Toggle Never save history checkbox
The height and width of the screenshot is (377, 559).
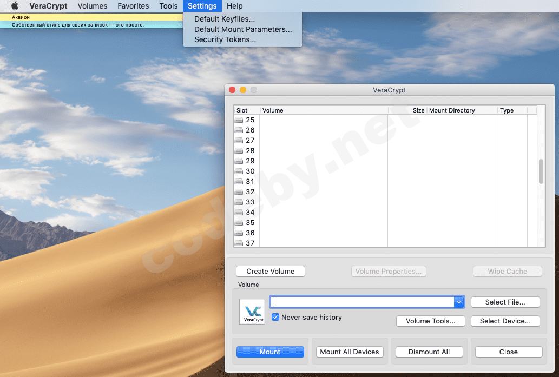tap(275, 317)
